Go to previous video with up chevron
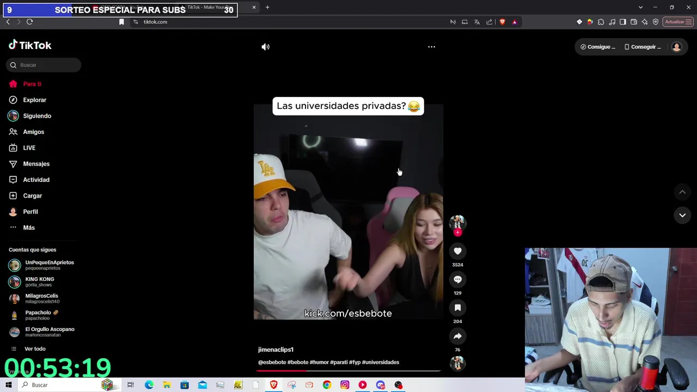Viewport: 697px width, 392px height. coord(682,192)
